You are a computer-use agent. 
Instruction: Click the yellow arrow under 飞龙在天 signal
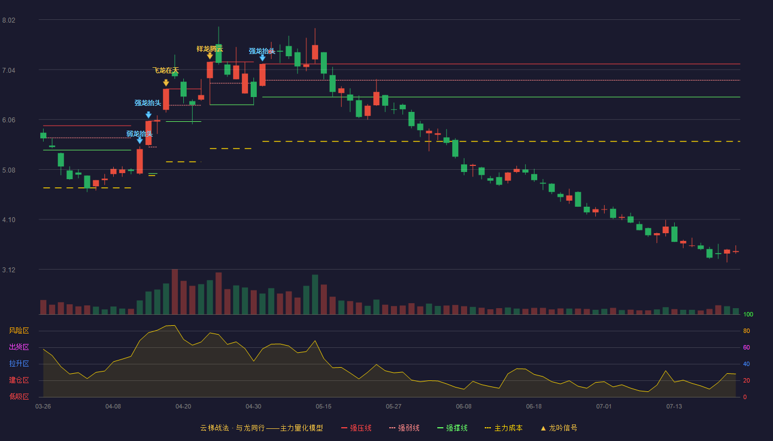[x=166, y=83]
